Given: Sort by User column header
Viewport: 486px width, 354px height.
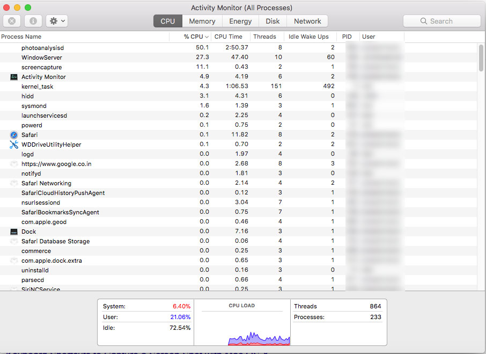Looking at the screenshot, I should [382, 37].
